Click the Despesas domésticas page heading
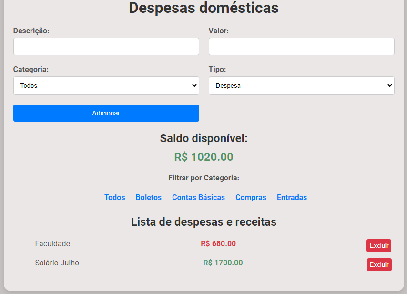 tap(203, 8)
